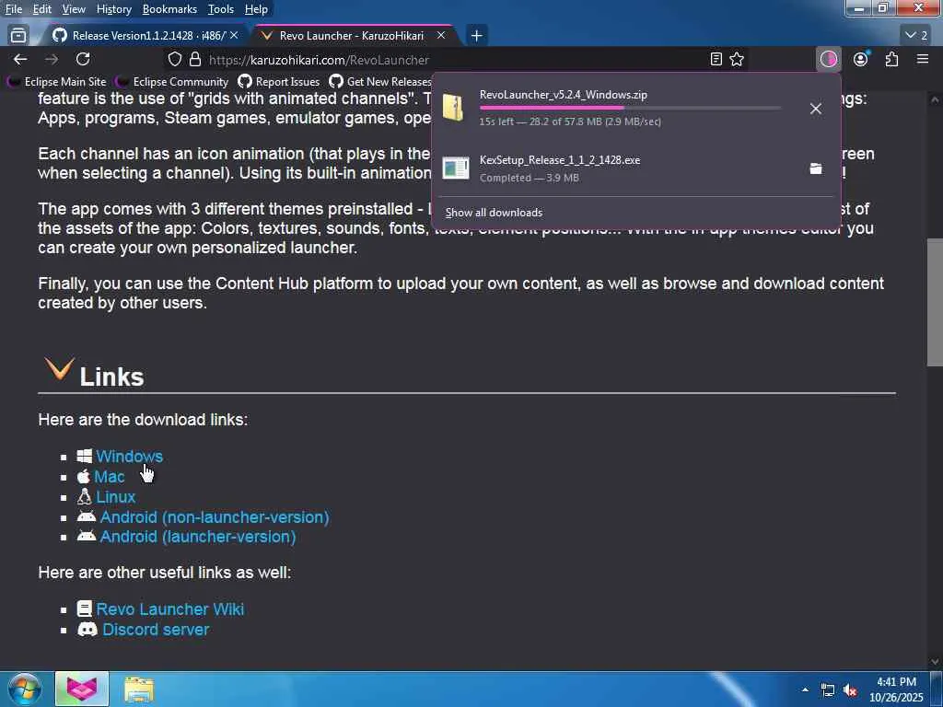This screenshot has width=943, height=707.
Task: Open a new tab with plus button
Action: pyautogui.click(x=476, y=36)
